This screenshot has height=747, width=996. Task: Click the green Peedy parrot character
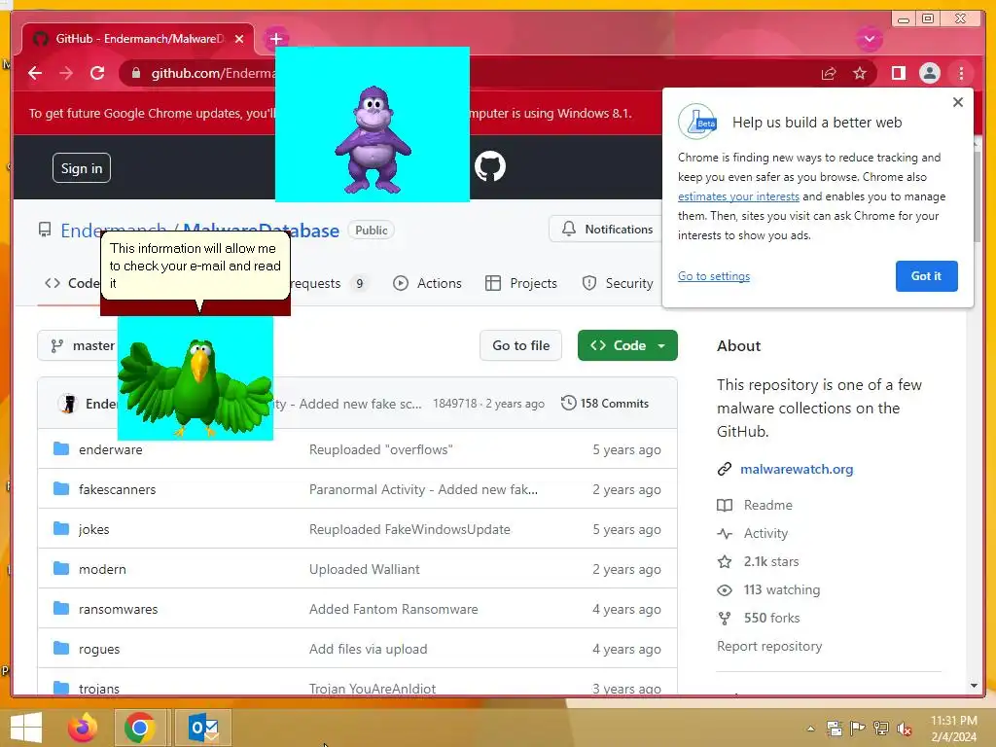[196, 387]
